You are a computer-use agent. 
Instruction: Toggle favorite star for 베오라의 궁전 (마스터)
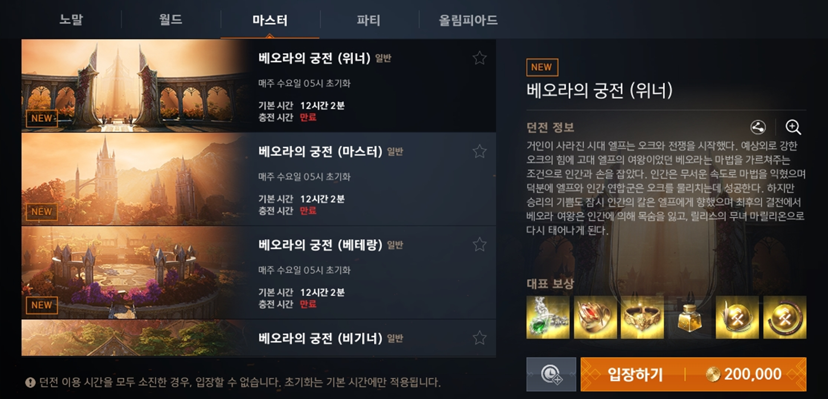tap(479, 151)
